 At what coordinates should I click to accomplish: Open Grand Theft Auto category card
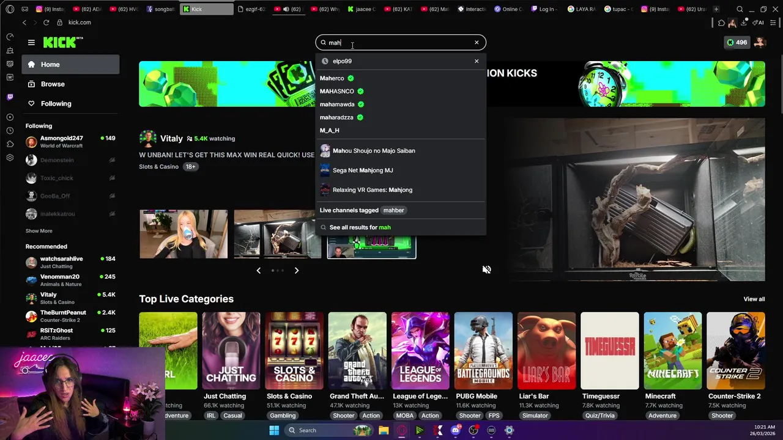click(357, 351)
